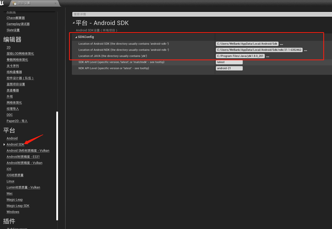Viewport: 332px width, 229px height.
Task: Open 外观 settings
Action: [x=10, y=97]
